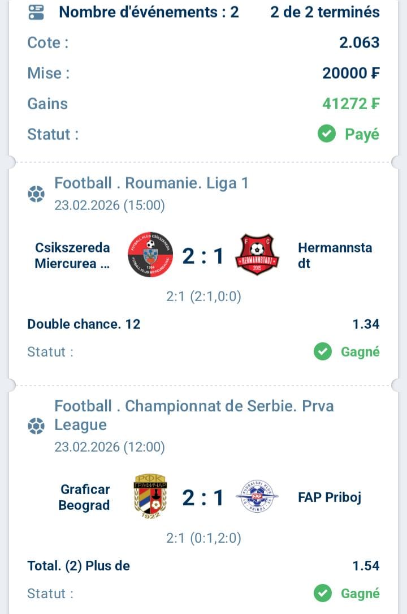Click the events count icon at top
The width and height of the screenshot is (407, 614).
tap(36, 12)
